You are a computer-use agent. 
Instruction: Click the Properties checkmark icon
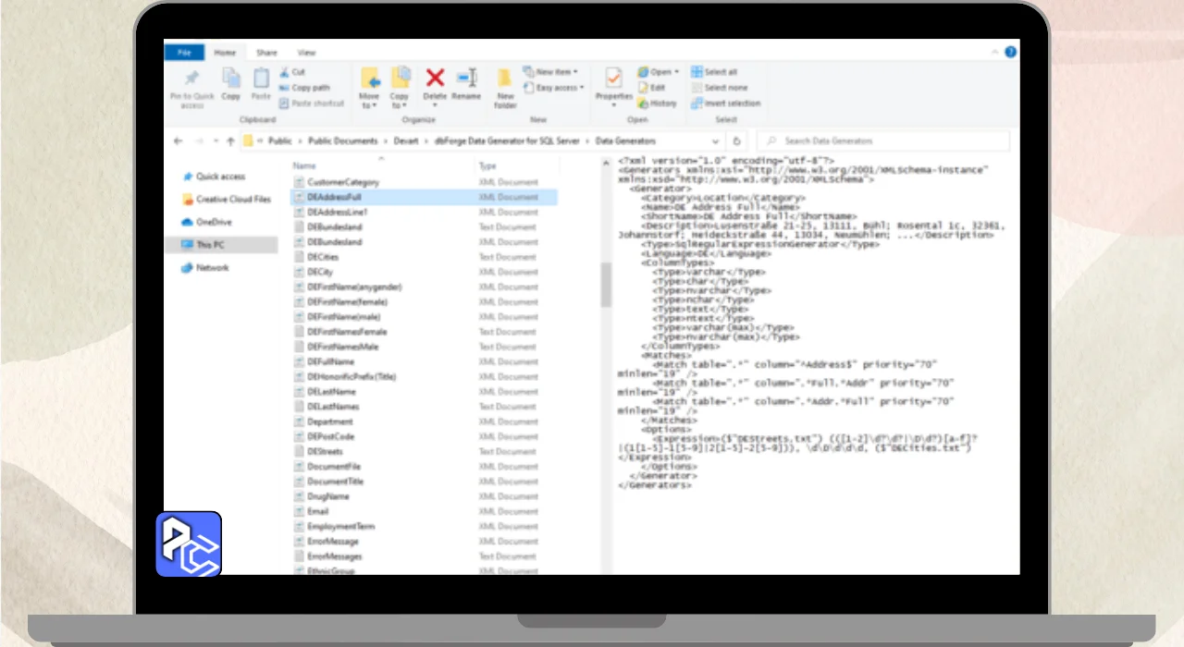point(612,79)
